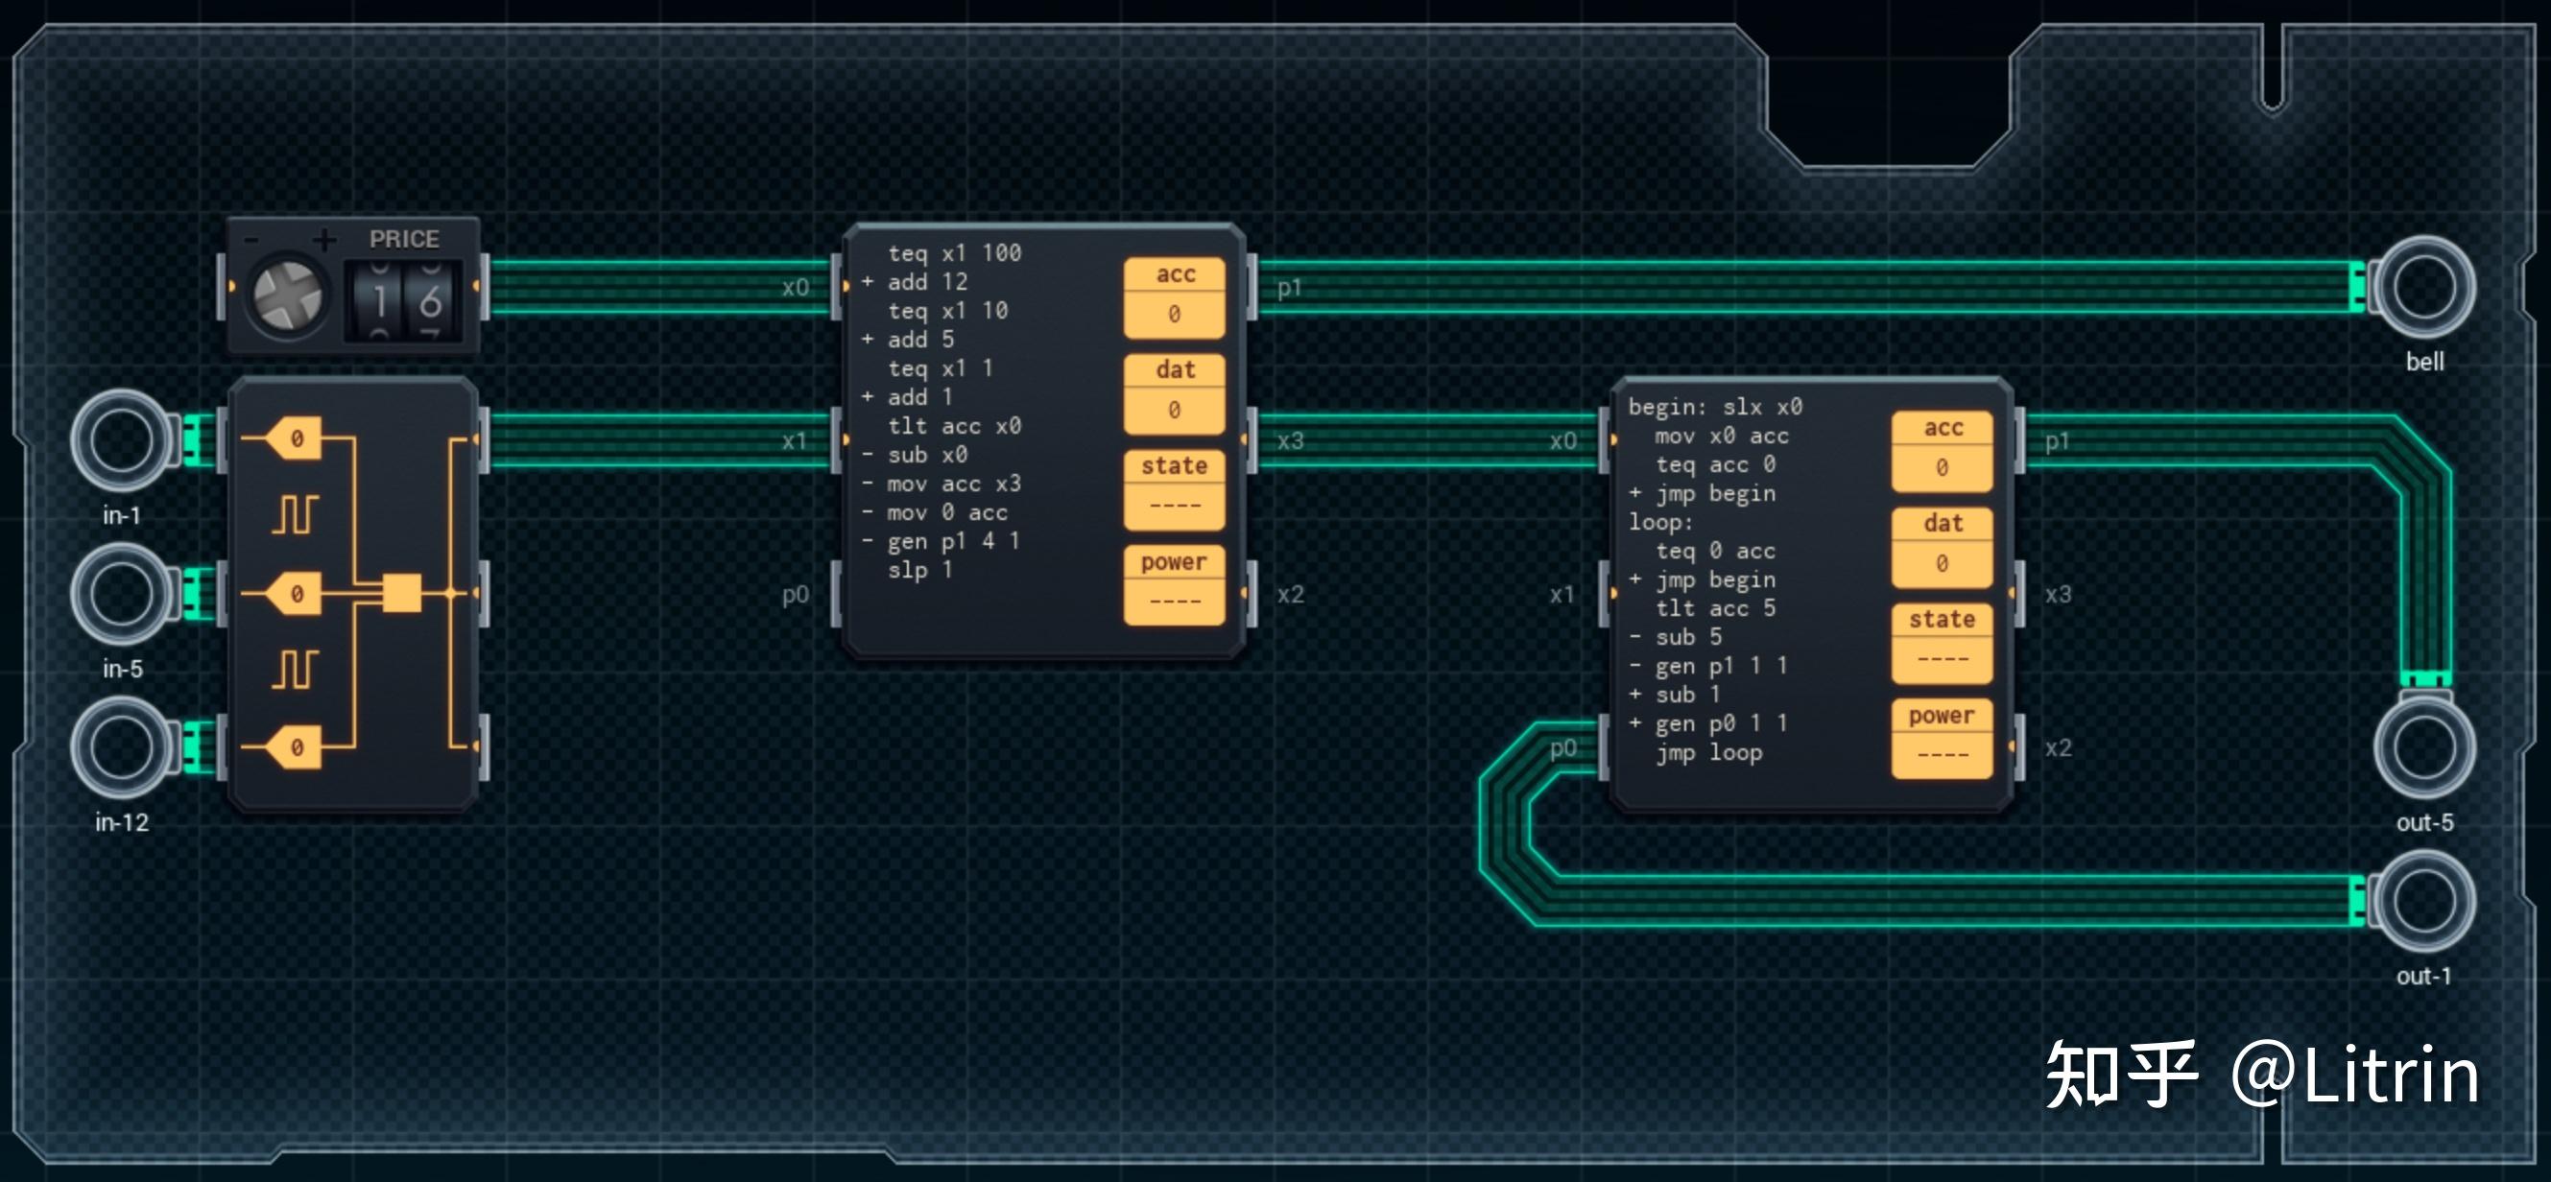This screenshot has width=2551, height=1182.
Task: Click the code line '- sub 5'
Action: pos(1676,636)
